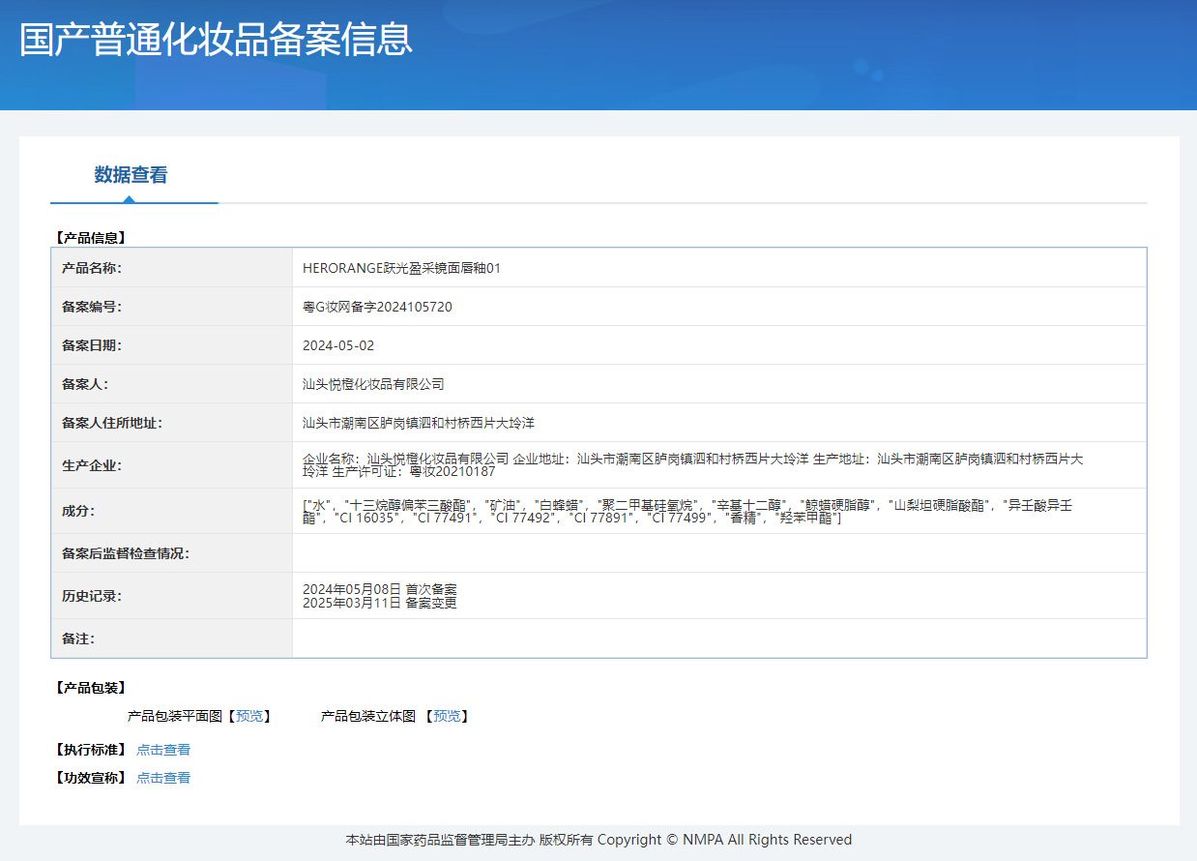
Task: Open 点击查看 link for 功效宣称
Action: click(163, 778)
